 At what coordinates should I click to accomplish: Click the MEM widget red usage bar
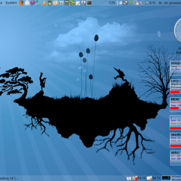[175, 108]
